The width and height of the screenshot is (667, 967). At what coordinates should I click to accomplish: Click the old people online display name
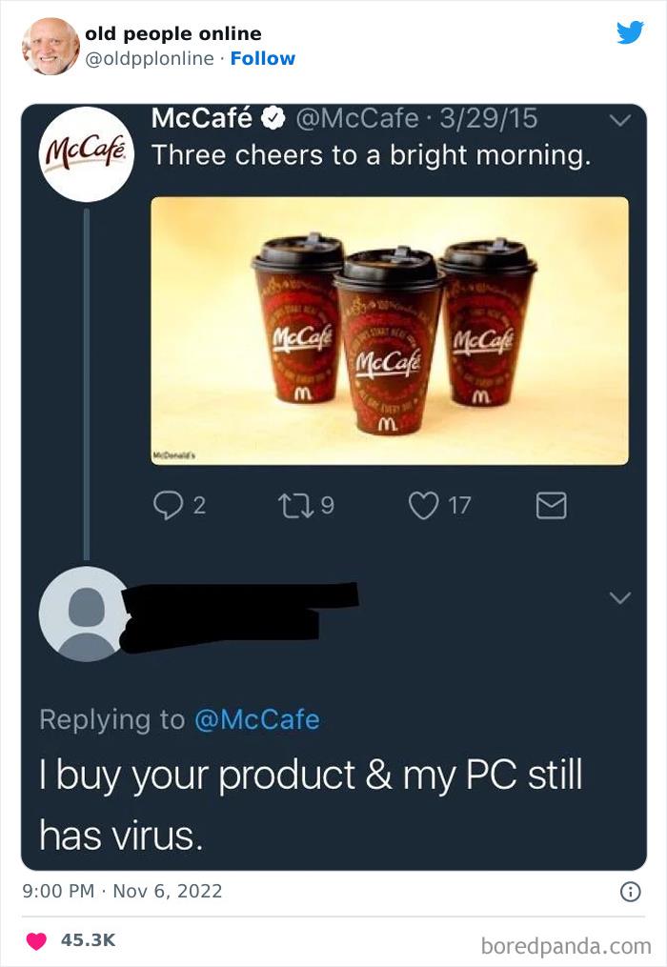pyautogui.click(x=172, y=33)
